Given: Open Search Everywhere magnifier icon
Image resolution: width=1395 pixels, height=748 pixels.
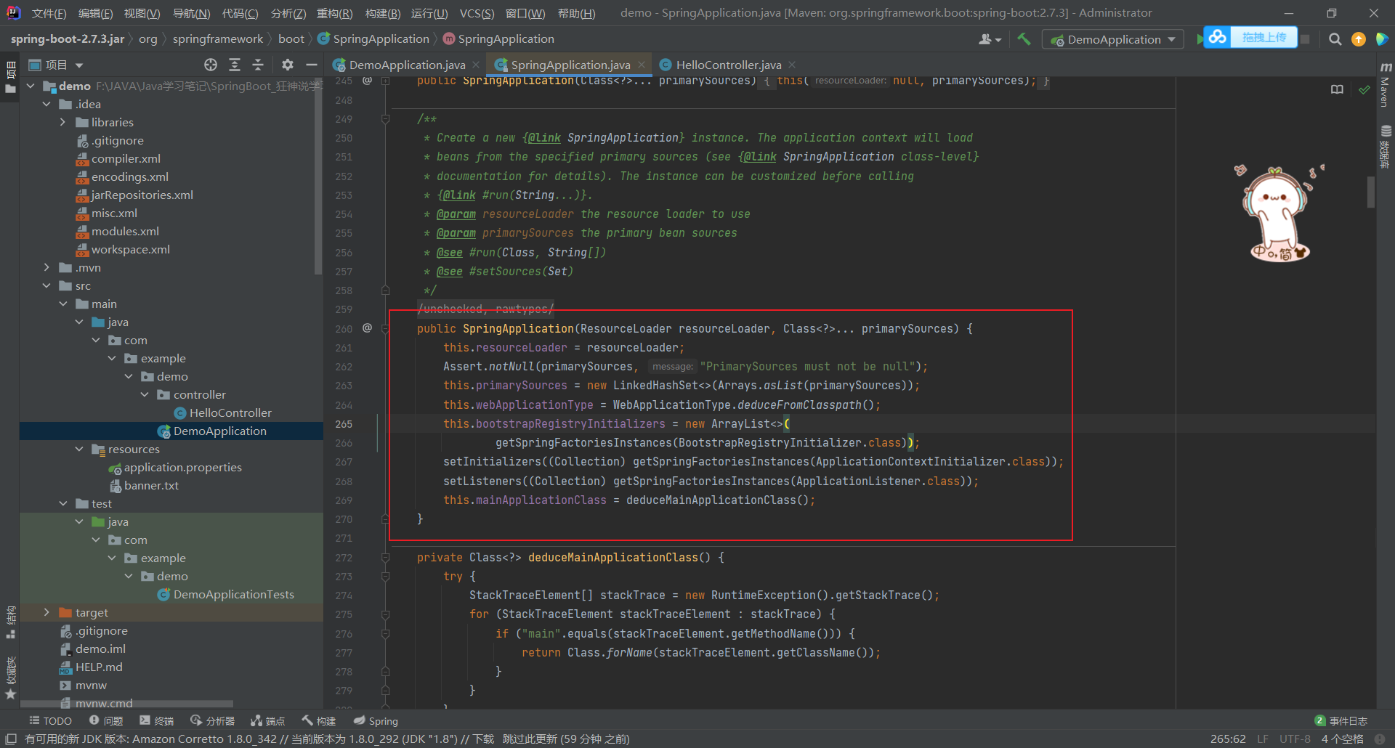Looking at the screenshot, I should click(x=1335, y=39).
